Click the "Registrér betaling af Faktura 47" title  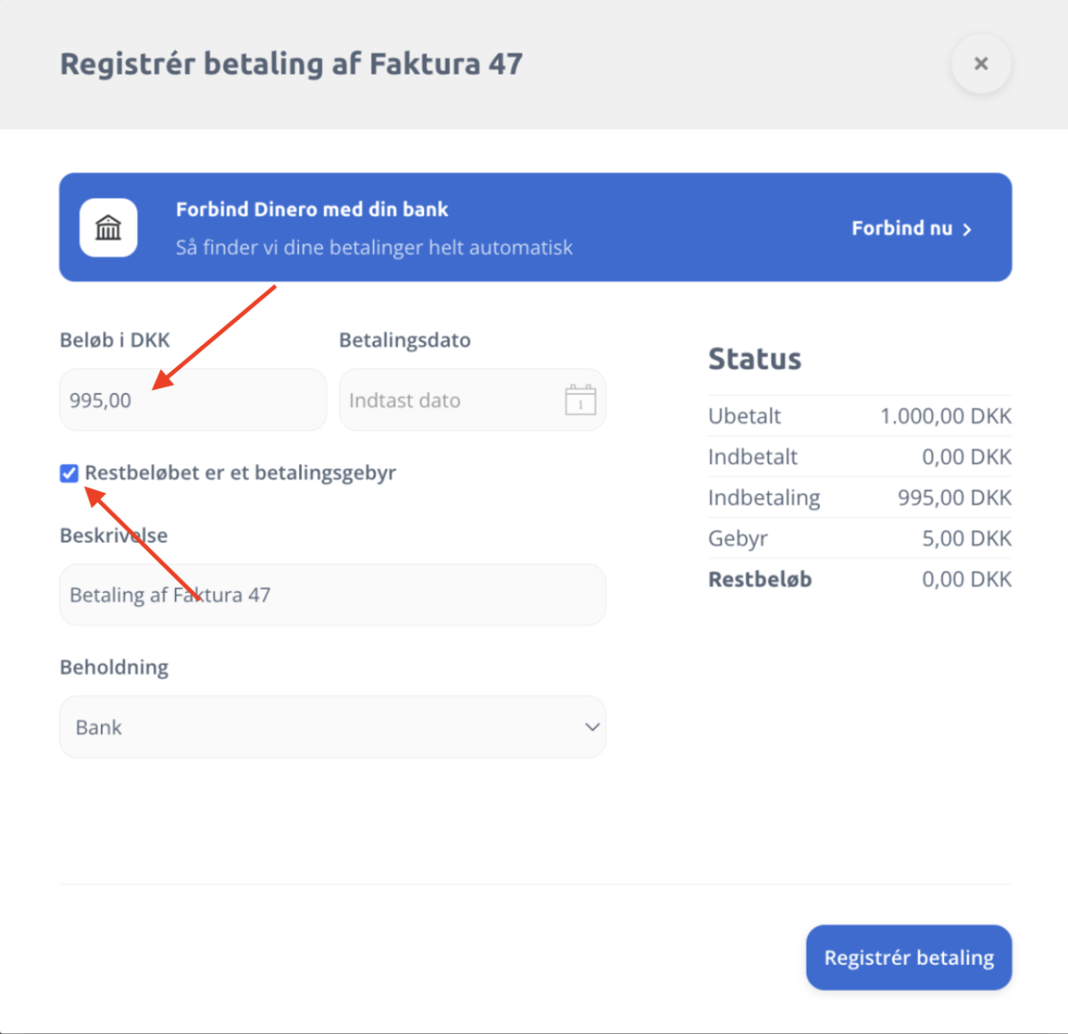pyautogui.click(x=291, y=64)
